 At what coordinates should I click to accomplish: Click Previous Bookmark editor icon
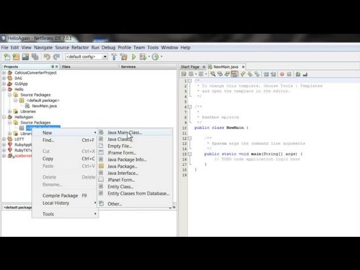point(242,74)
